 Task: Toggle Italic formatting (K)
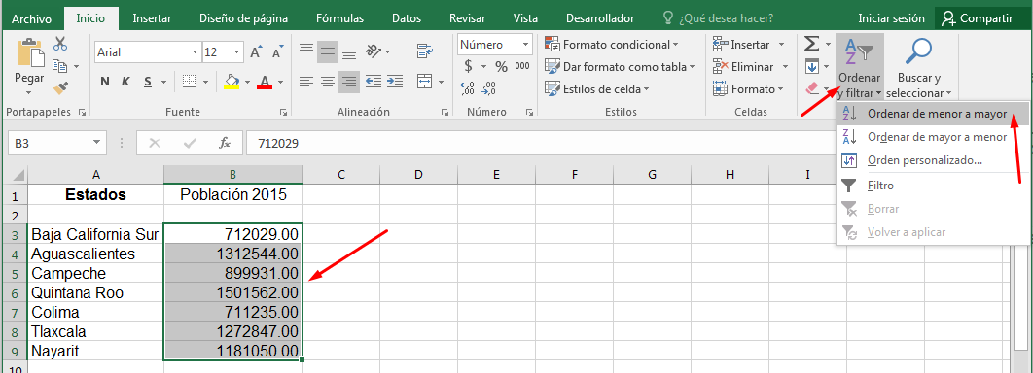(125, 82)
